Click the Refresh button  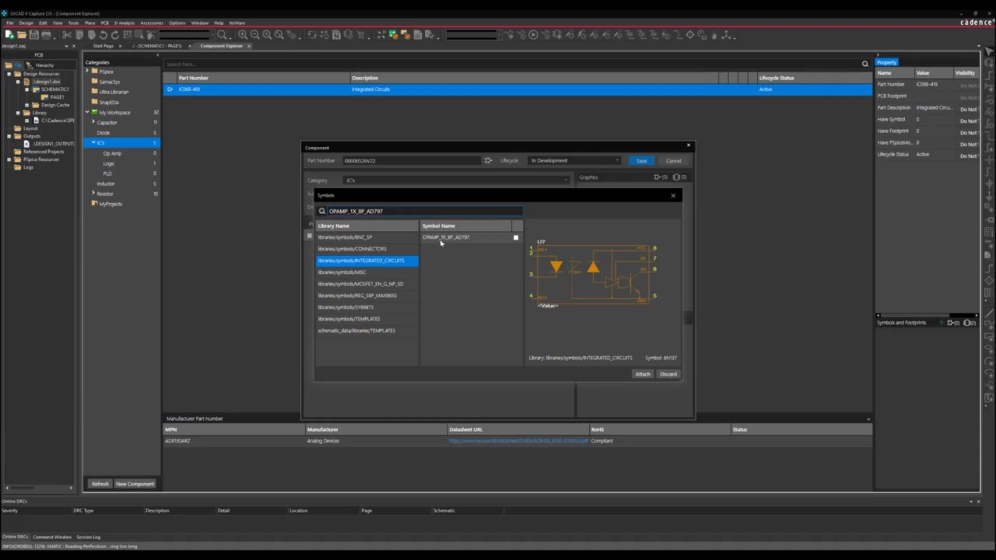tap(100, 484)
